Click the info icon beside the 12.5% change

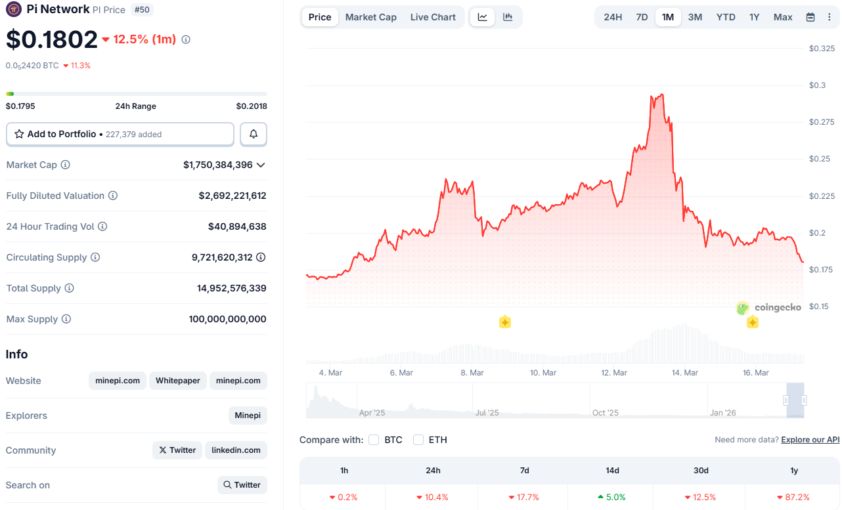[x=185, y=39]
